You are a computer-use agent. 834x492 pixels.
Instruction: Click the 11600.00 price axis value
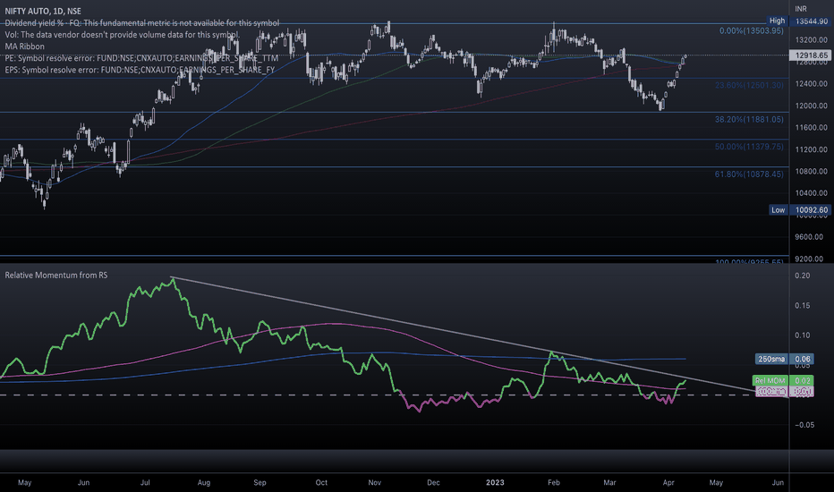coord(811,128)
